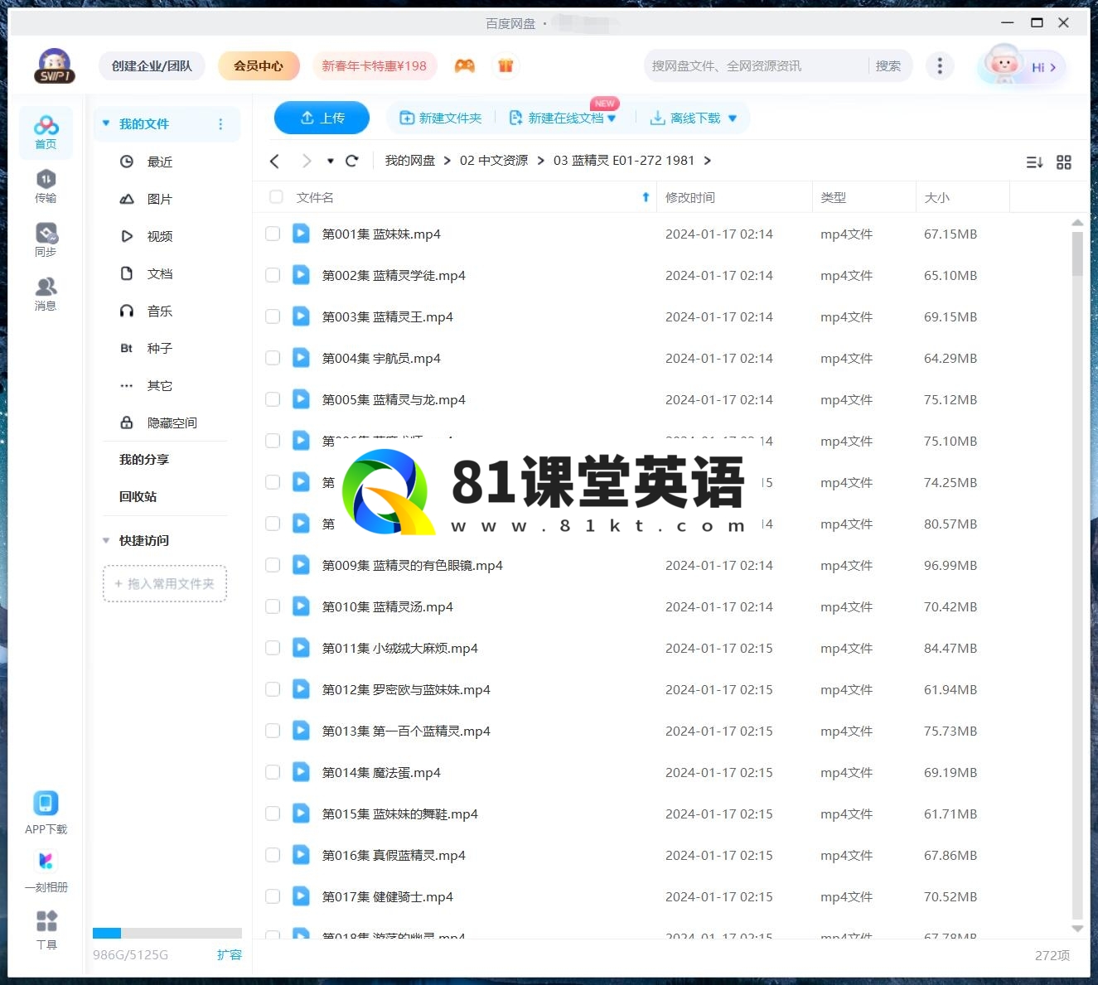The image size is (1098, 985).
Task: Open the 图片 pictures category
Action: (160, 199)
